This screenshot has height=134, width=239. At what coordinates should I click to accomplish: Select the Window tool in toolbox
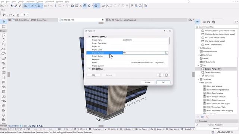point(4,82)
